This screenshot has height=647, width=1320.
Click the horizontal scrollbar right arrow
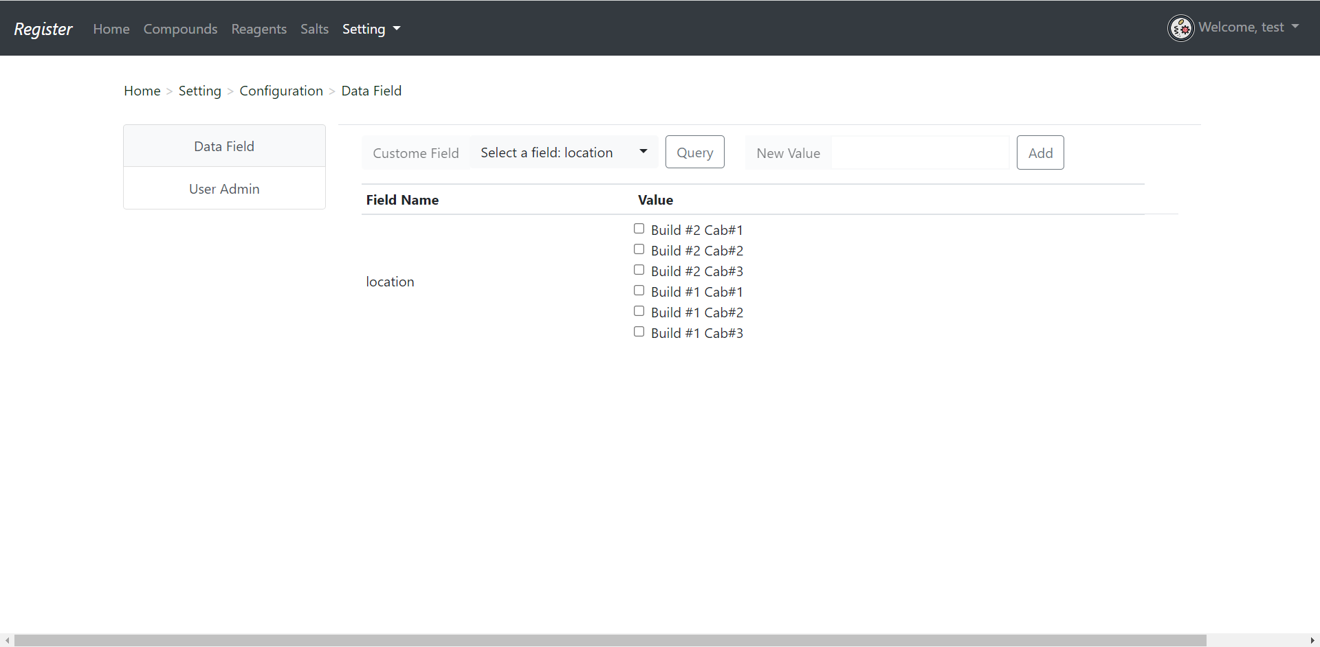pos(1312,640)
